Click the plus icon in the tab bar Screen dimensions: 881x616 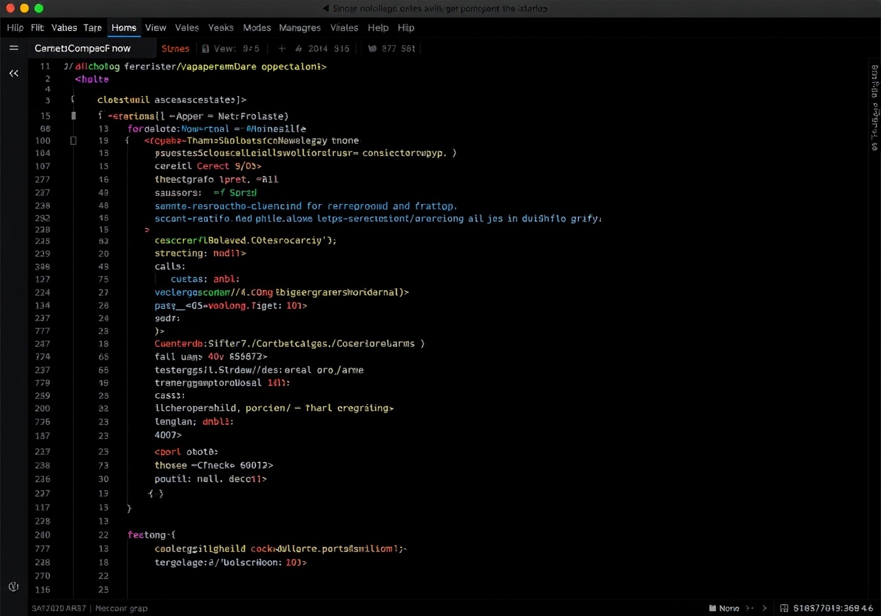pos(282,49)
